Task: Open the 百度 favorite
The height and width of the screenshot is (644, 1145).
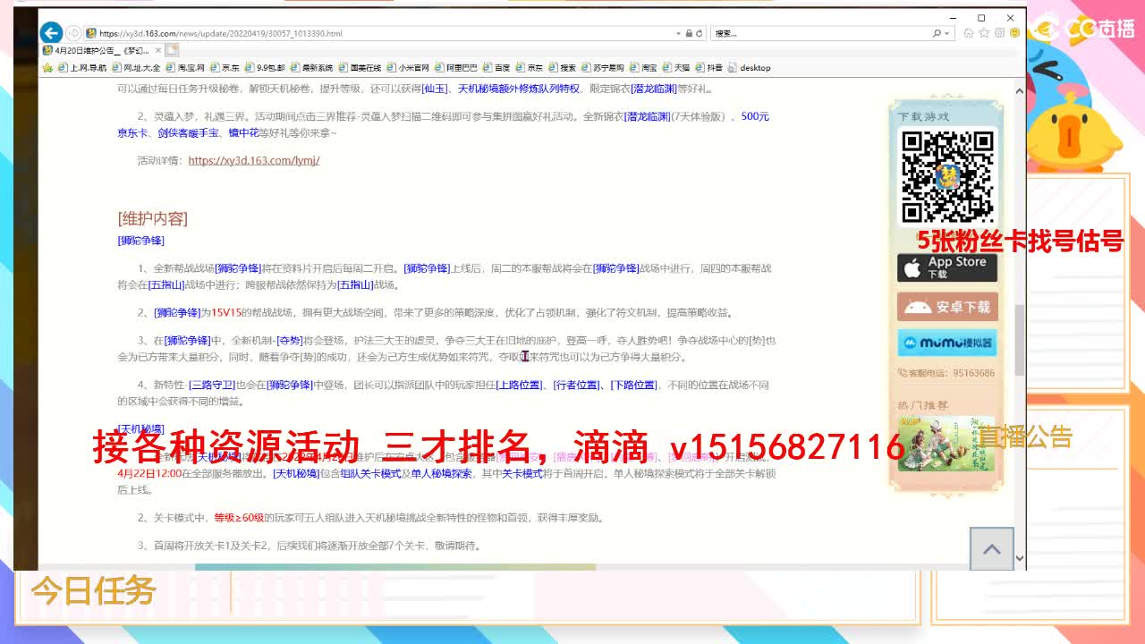Action: (496, 67)
